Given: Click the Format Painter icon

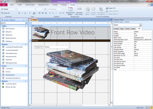Looking at the screenshot, I should 45,9.
